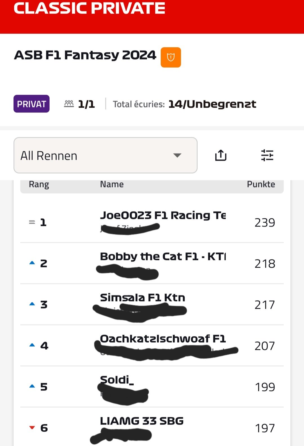Image resolution: width=304 pixels, height=446 pixels.
Task: Open Oachkatzlschwoaf F1 team entry
Action: 152,346
